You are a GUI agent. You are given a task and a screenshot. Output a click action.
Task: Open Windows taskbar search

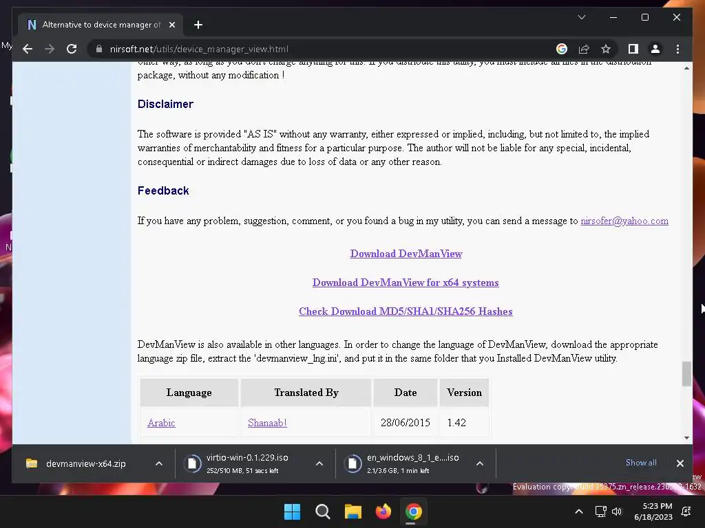point(322,511)
